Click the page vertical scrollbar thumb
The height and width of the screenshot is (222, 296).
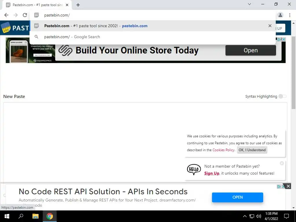coord(293,73)
